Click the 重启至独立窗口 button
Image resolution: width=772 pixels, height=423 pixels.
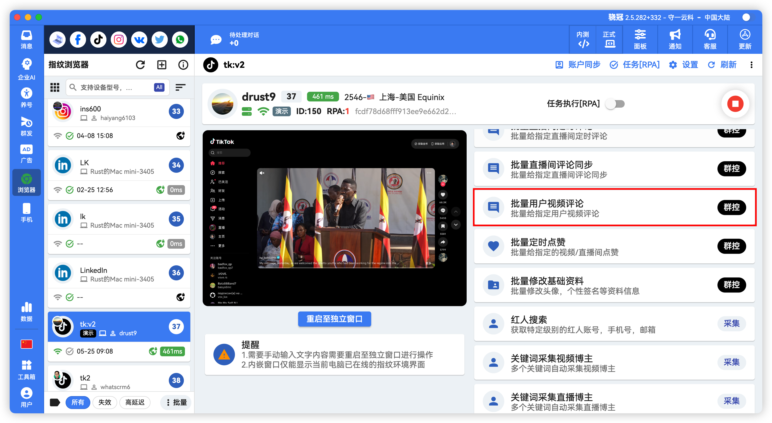(334, 319)
